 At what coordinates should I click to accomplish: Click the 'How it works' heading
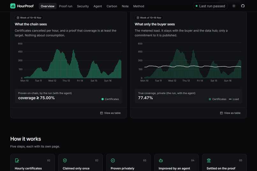(x=26, y=139)
